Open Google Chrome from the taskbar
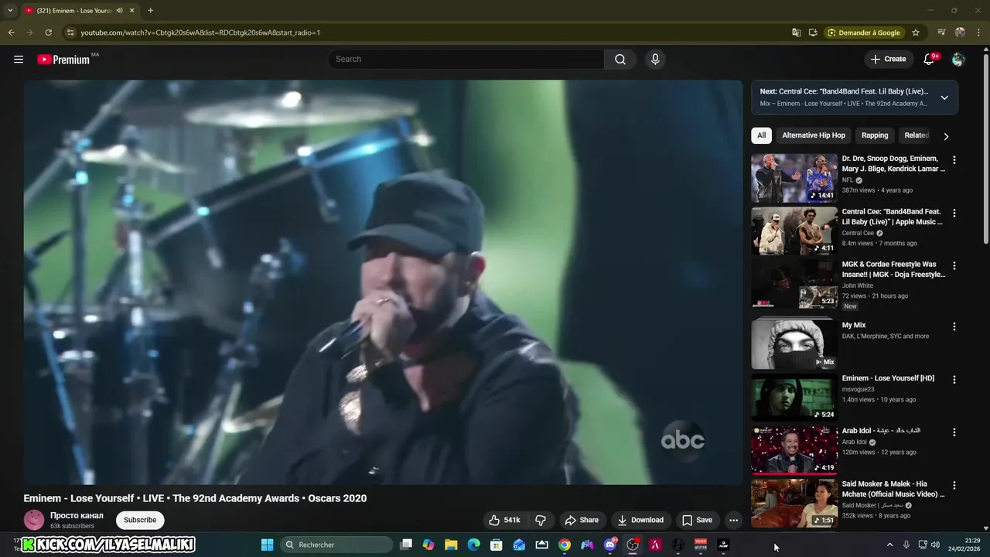 pyautogui.click(x=565, y=545)
